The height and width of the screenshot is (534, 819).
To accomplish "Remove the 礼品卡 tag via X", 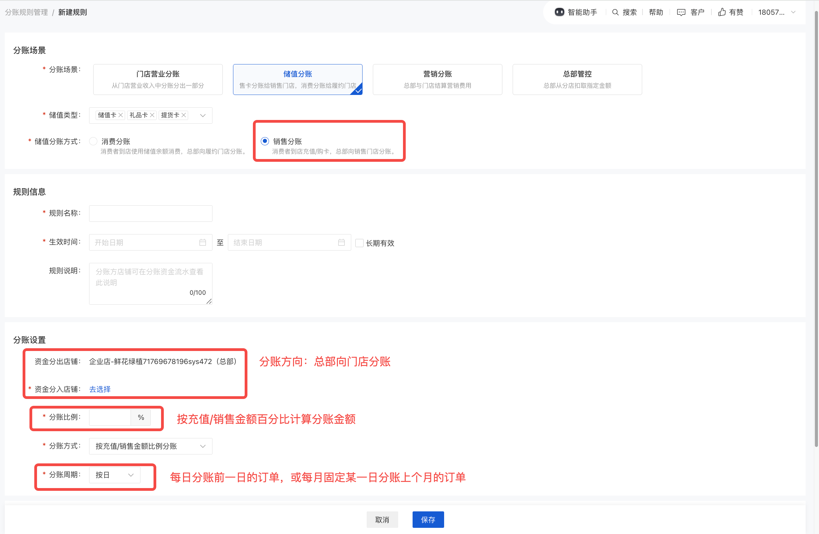I will click(x=152, y=115).
